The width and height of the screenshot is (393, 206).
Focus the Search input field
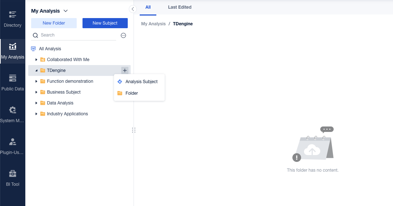tap(78, 35)
